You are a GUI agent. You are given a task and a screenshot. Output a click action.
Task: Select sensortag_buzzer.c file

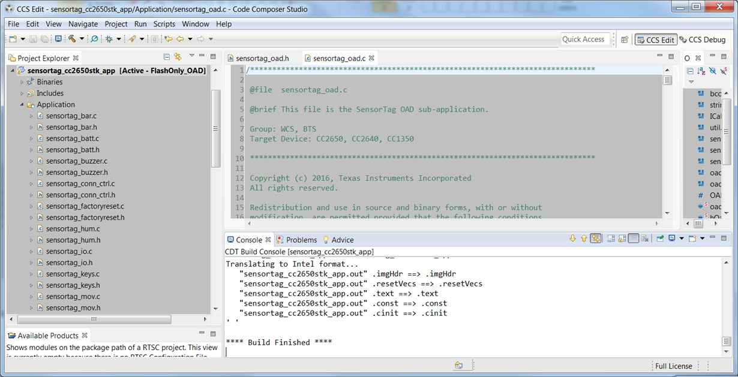(77, 161)
